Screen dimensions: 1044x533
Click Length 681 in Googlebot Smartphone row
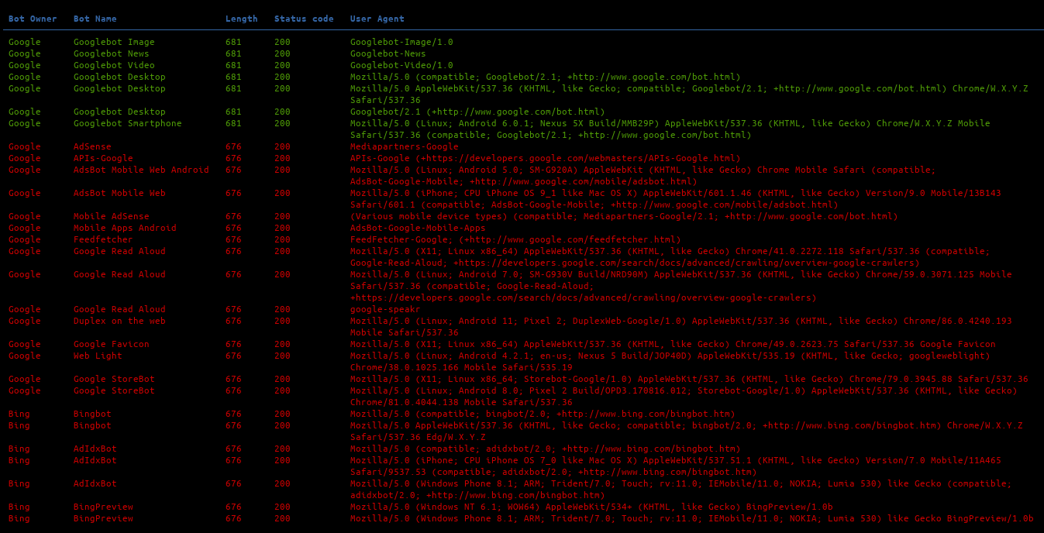click(233, 123)
